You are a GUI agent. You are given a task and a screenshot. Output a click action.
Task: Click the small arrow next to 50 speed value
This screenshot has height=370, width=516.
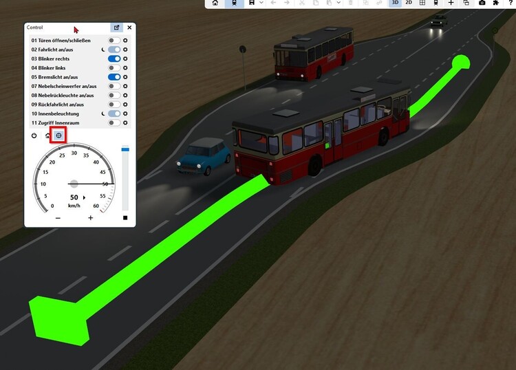[x=84, y=197]
